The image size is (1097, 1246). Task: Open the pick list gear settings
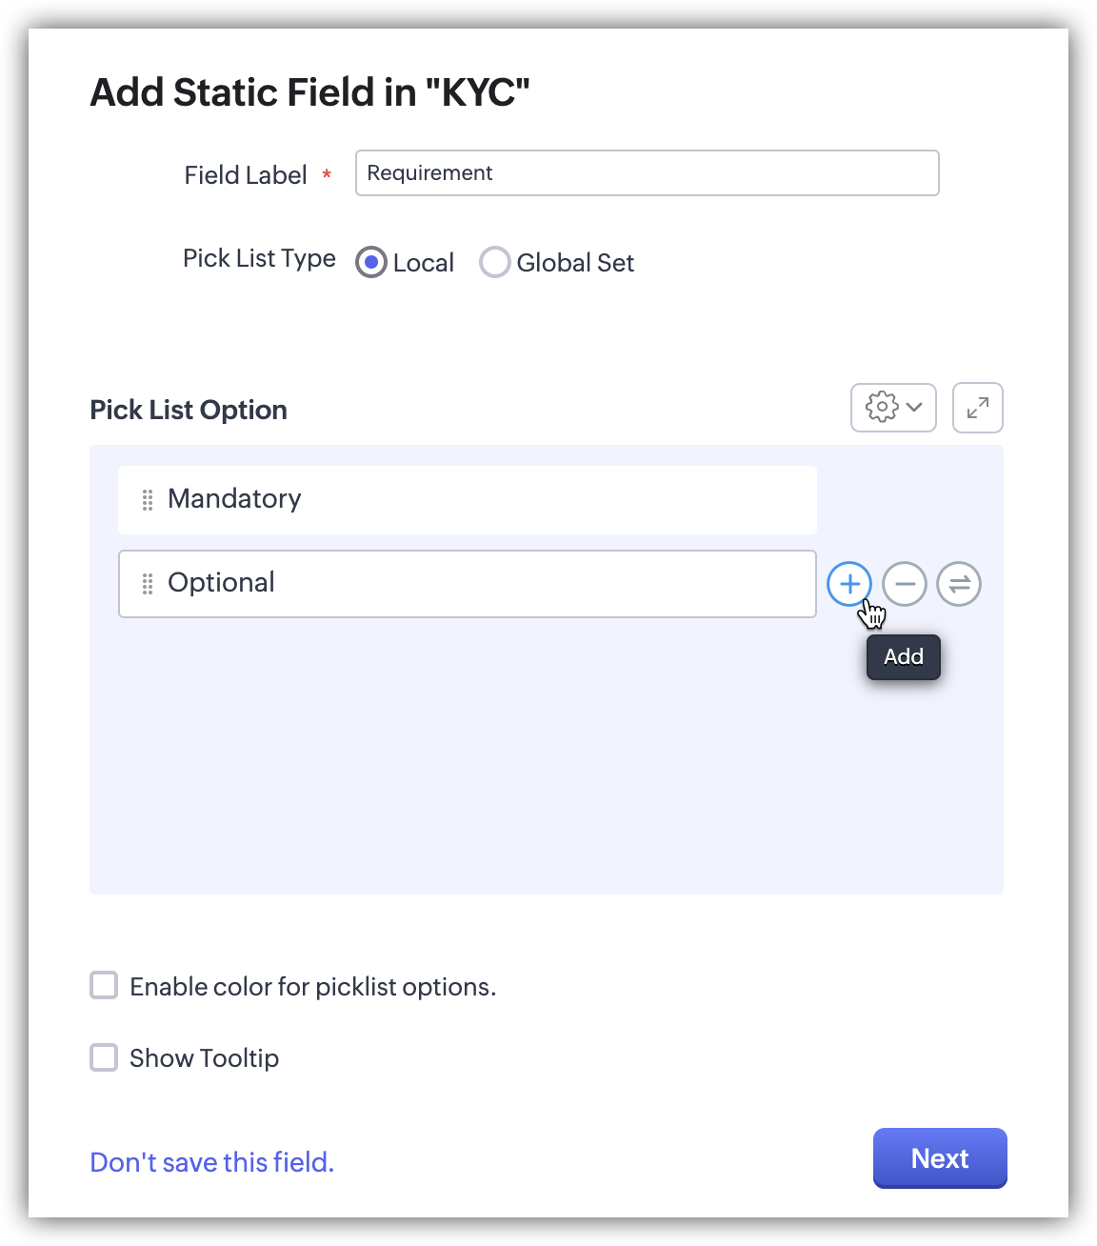click(x=882, y=407)
